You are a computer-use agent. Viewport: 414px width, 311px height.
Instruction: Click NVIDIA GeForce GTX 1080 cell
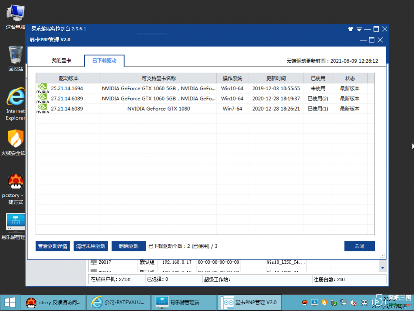[x=159, y=109]
